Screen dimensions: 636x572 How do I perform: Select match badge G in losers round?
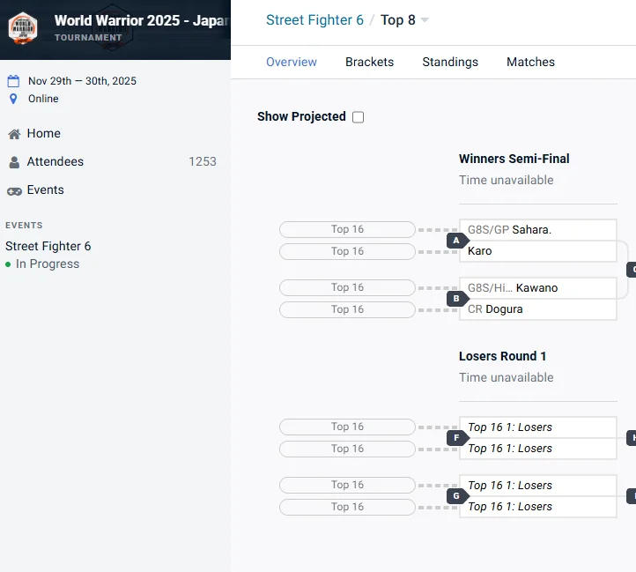pos(456,496)
